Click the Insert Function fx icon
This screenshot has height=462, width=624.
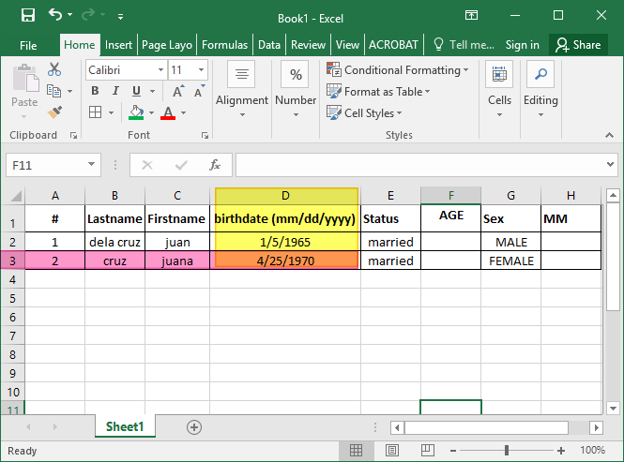215,165
